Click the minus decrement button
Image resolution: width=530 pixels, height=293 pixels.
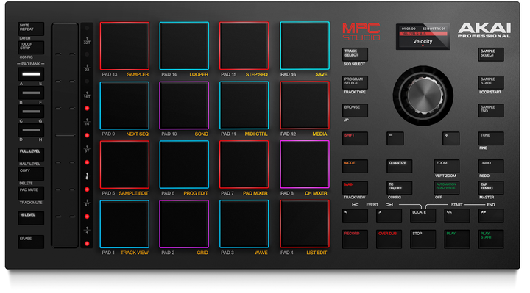point(395,139)
